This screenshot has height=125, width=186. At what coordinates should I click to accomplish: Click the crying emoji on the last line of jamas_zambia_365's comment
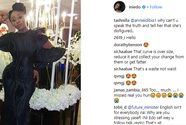(117, 101)
